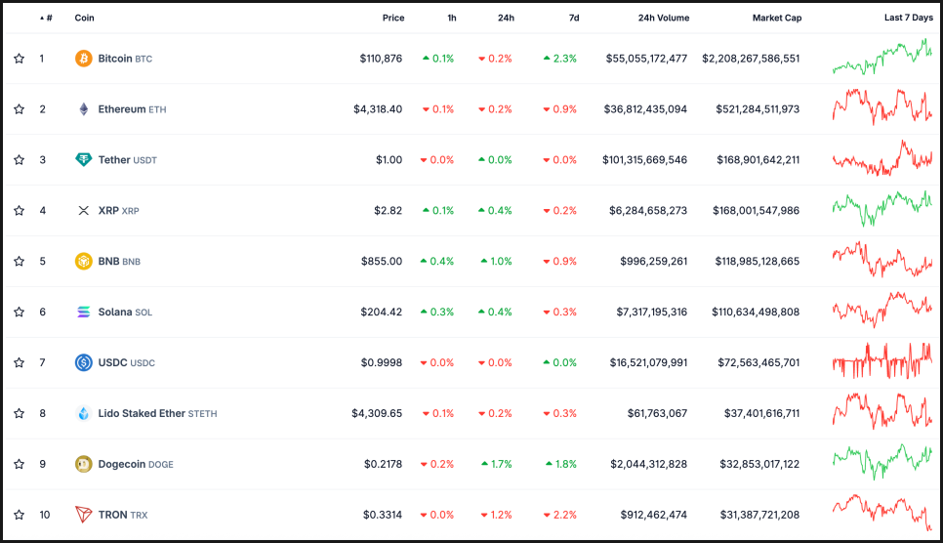Star the XRP row

click(x=20, y=210)
